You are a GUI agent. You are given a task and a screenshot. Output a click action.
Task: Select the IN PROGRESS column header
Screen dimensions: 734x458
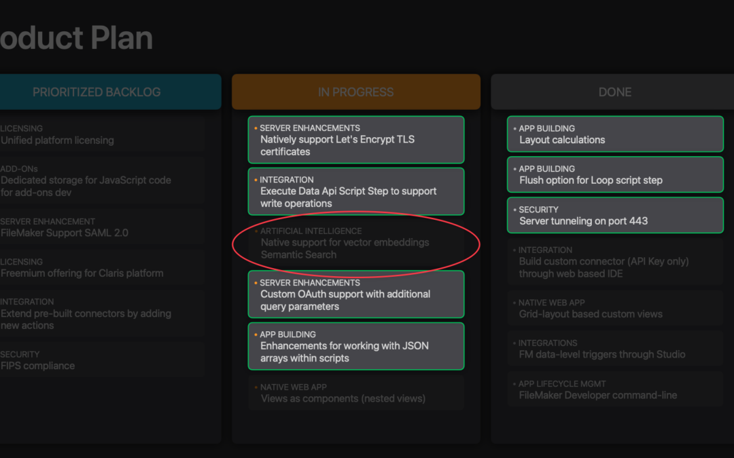pos(355,92)
